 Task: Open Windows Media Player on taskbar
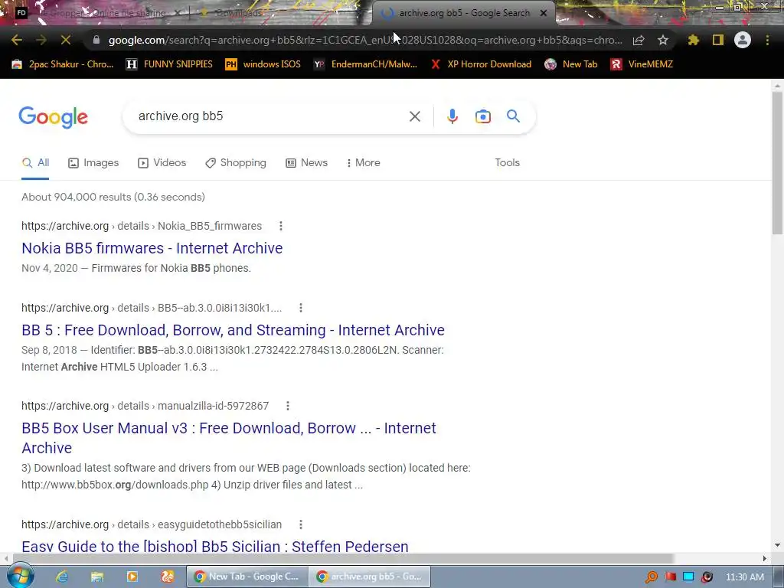tap(132, 577)
